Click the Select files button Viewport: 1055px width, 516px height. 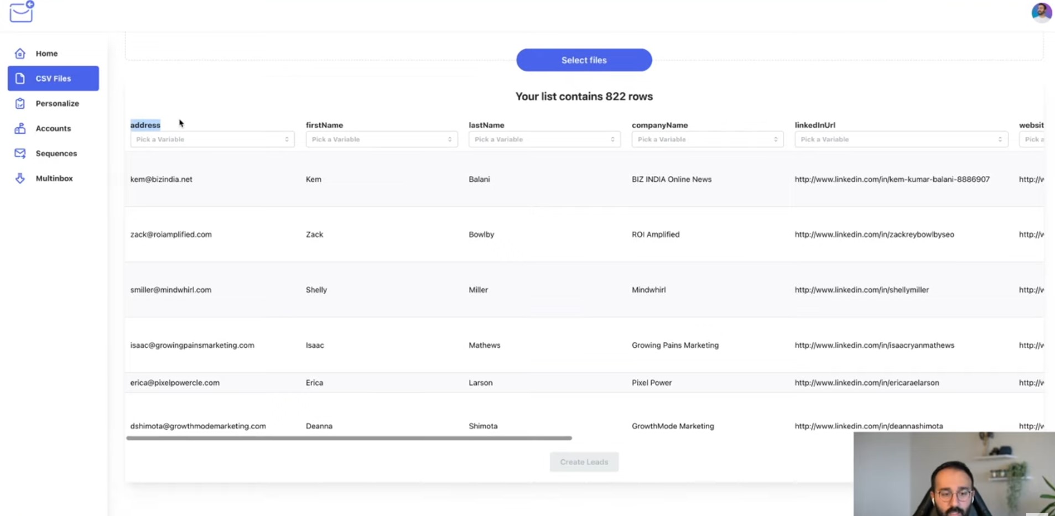pos(584,60)
